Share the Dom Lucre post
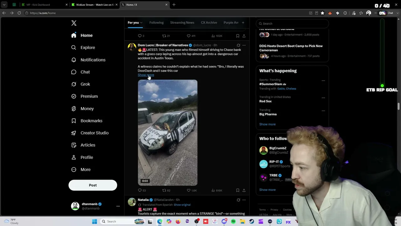 [x=244, y=190]
